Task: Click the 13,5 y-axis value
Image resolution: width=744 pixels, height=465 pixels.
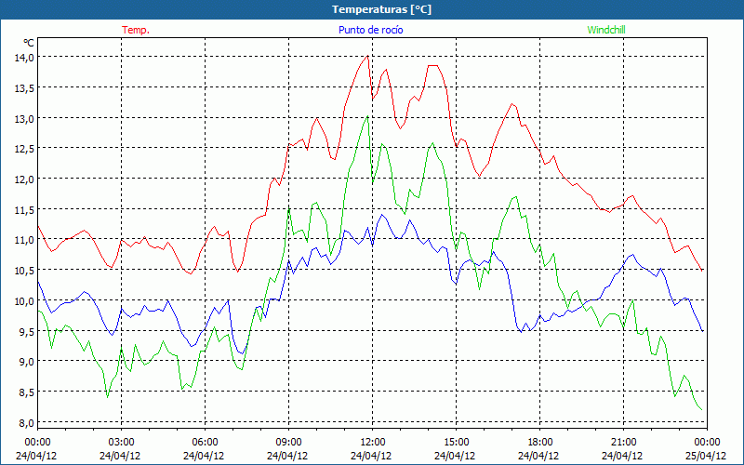Action: [24, 87]
